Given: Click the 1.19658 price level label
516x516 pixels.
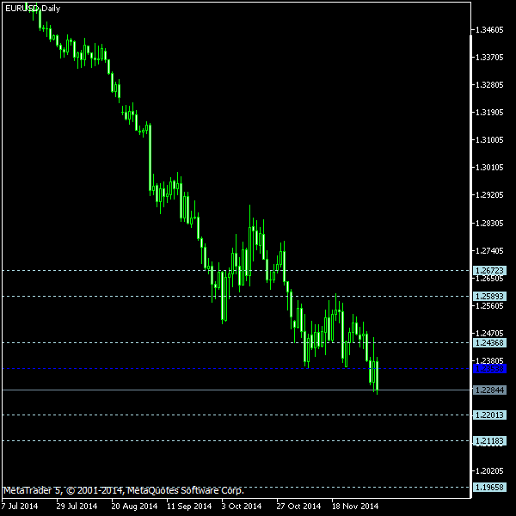Looking at the screenshot, I should click(x=489, y=487).
